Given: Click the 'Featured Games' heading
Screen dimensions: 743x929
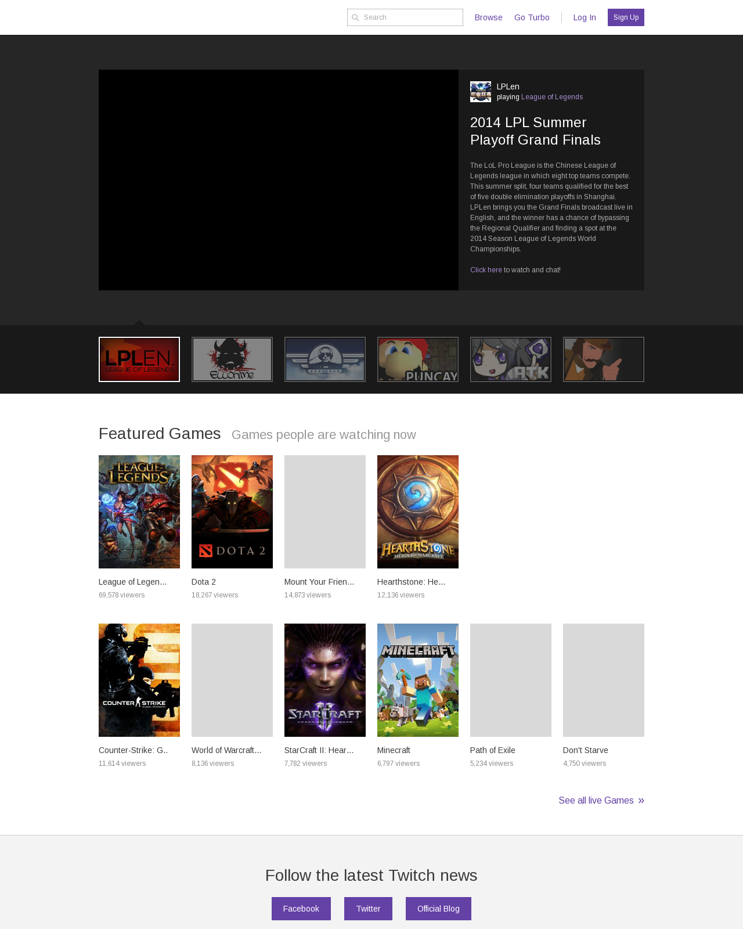Looking at the screenshot, I should [x=160, y=434].
